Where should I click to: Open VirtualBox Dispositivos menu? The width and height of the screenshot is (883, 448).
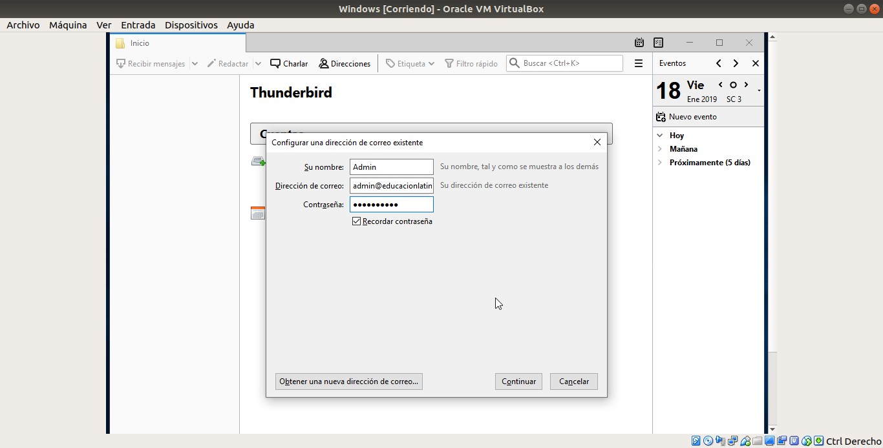pyautogui.click(x=191, y=25)
